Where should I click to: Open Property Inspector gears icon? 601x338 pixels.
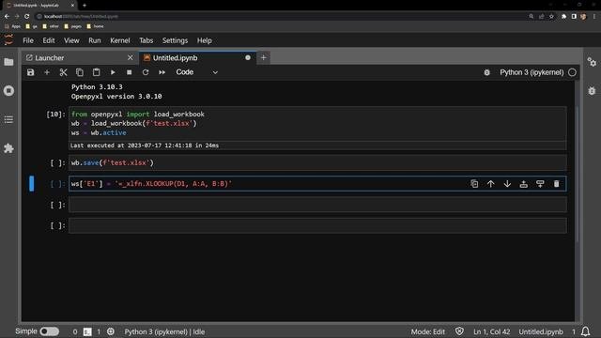point(592,62)
